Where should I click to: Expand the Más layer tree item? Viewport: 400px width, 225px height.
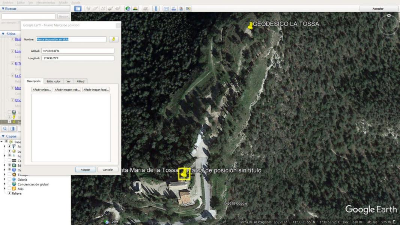coord(5,189)
